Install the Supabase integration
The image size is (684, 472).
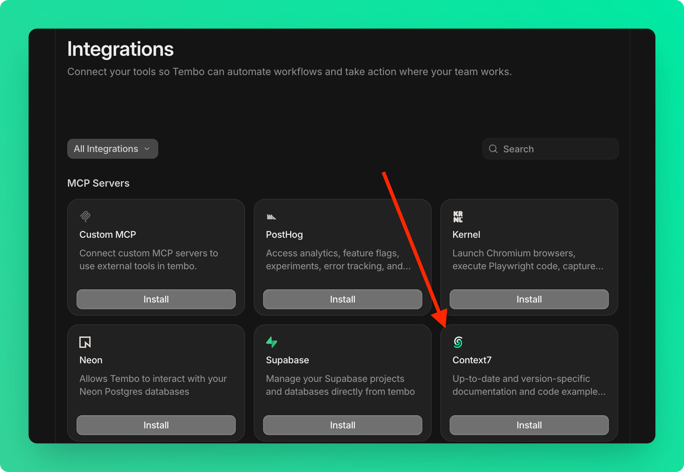342,425
